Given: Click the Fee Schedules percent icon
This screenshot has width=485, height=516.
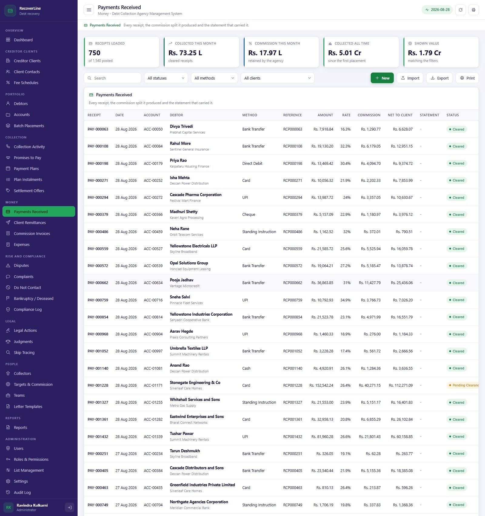Looking at the screenshot, I should click(x=8, y=83).
